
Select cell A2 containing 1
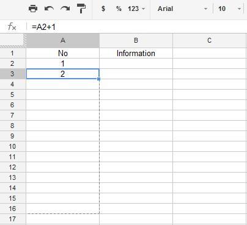click(x=63, y=63)
